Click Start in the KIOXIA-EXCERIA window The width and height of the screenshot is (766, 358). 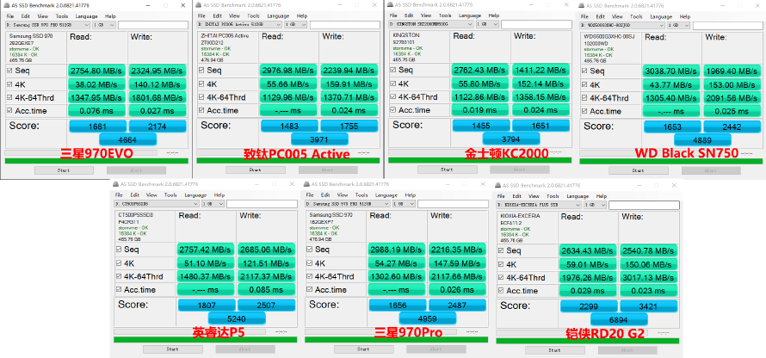pos(554,350)
